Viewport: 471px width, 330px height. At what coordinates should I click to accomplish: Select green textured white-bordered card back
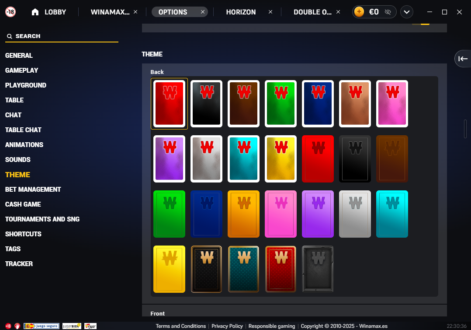coord(281,104)
